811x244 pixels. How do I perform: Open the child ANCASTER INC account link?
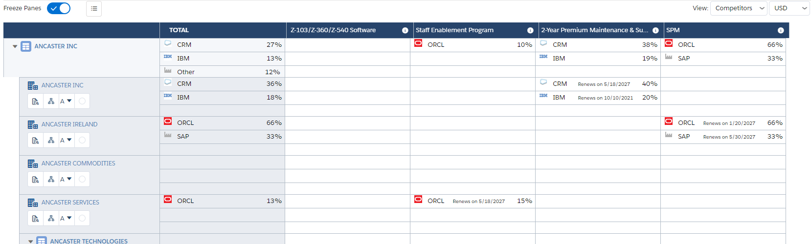pyautogui.click(x=63, y=85)
